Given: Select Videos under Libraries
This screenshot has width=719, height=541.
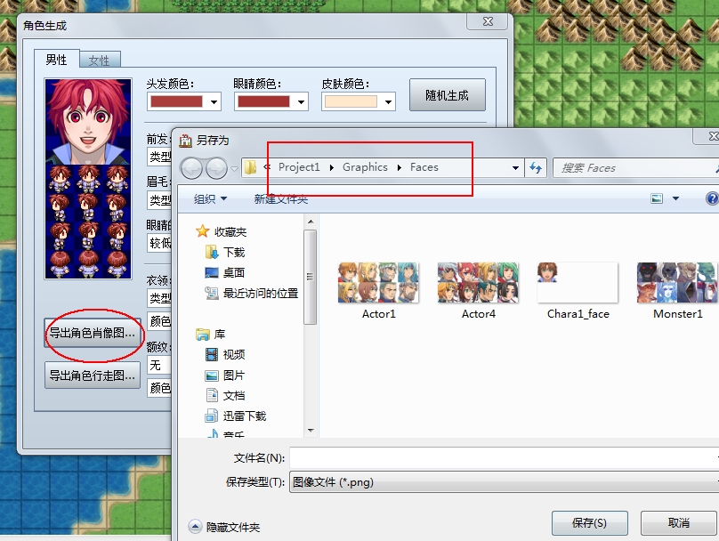Looking at the screenshot, I should (234, 354).
